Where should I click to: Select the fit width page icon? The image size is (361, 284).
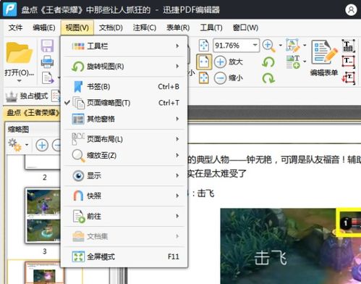click(x=204, y=62)
